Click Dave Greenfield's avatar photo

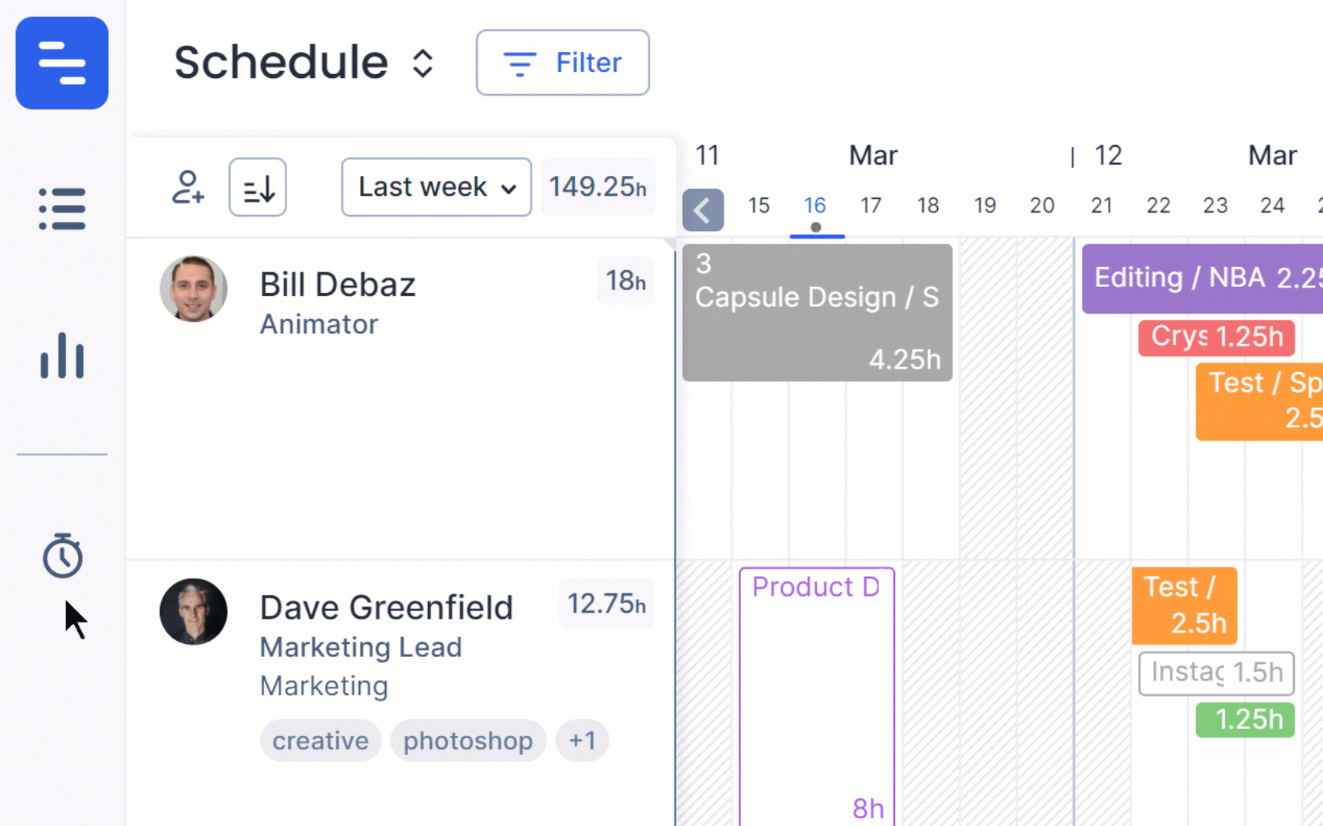(194, 612)
